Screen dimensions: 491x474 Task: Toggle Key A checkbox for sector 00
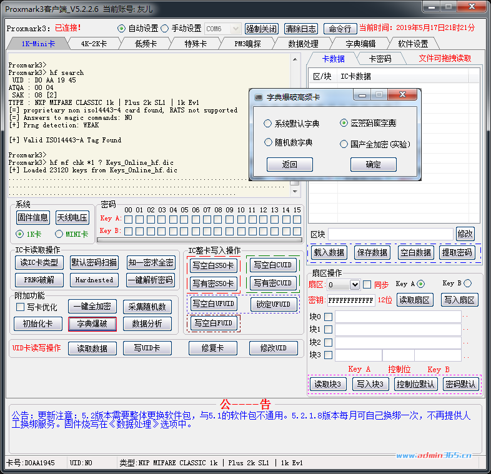(128, 219)
